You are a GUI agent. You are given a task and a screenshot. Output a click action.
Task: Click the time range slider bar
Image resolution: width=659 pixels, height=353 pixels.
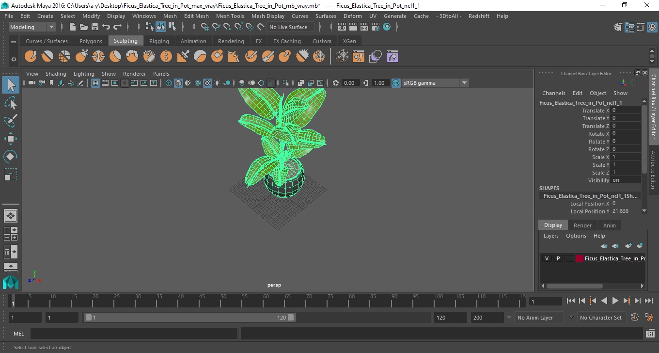pos(189,318)
